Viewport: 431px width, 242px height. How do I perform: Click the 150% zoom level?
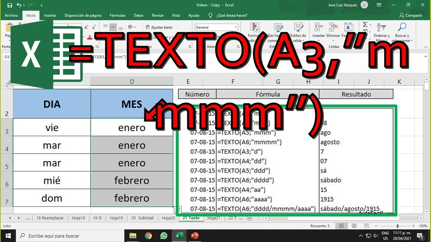(423, 226)
